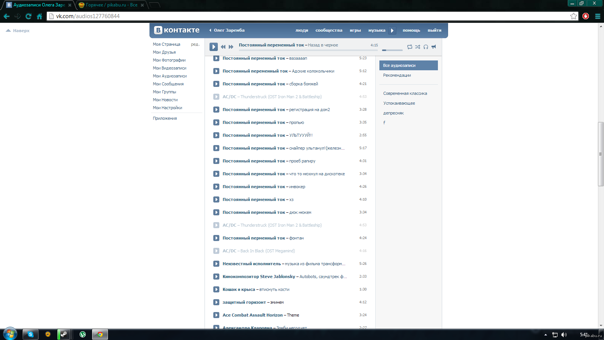The image size is (604, 340).
Task: Go to 'Мои Сообщения' in the left menu
Action: [168, 84]
